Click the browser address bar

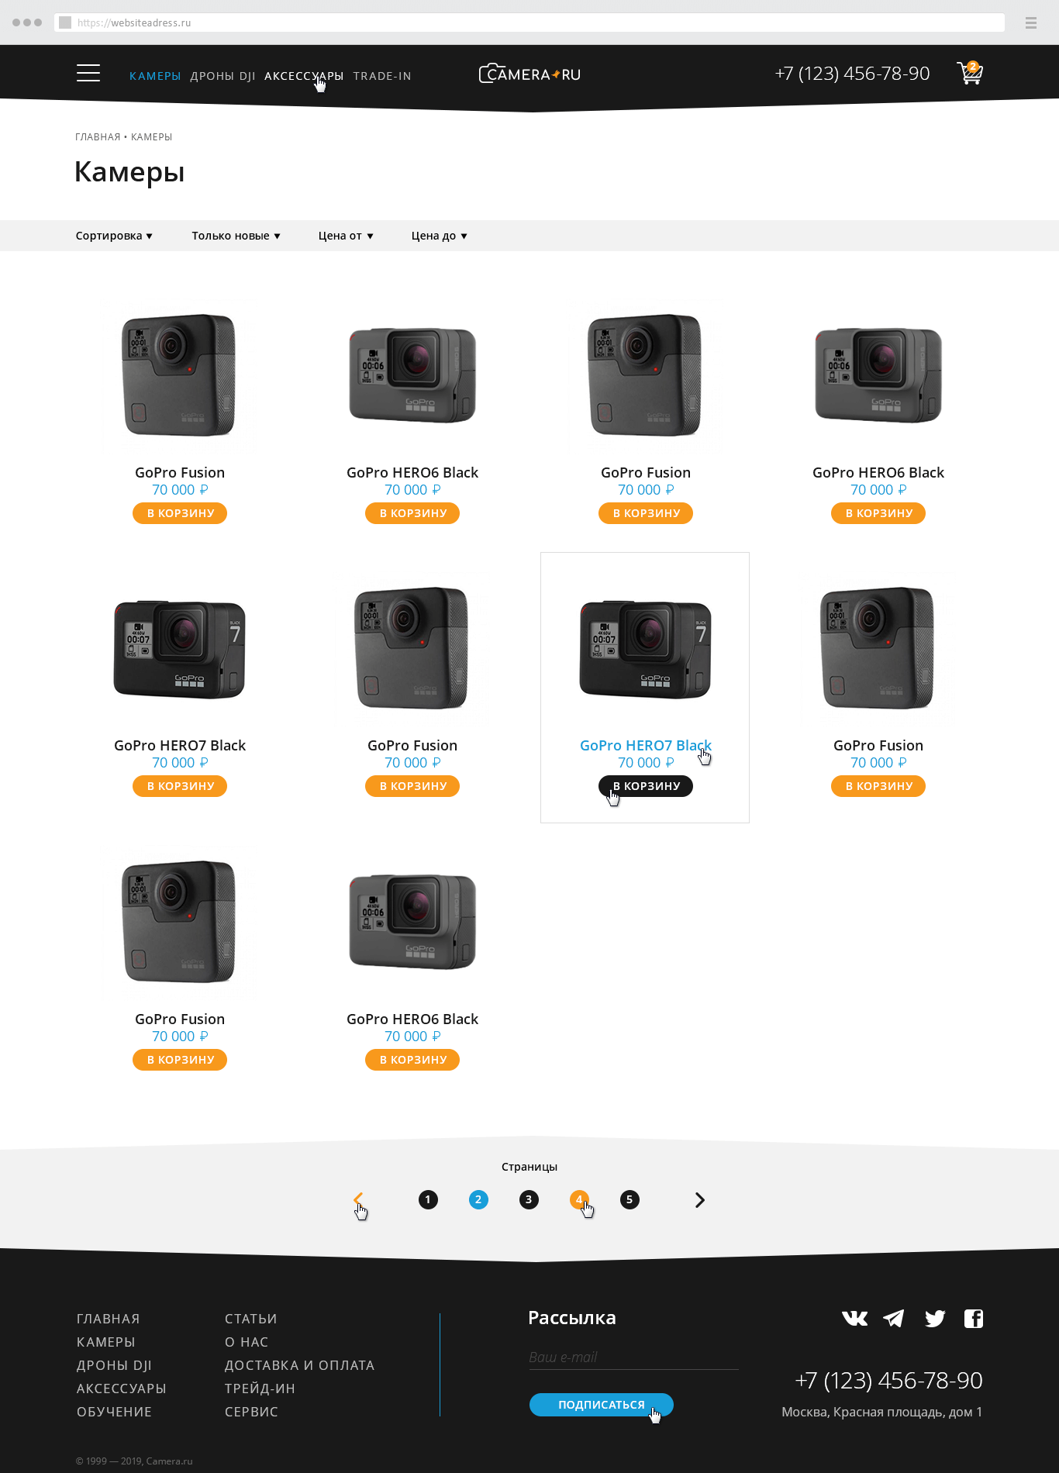pos(529,22)
